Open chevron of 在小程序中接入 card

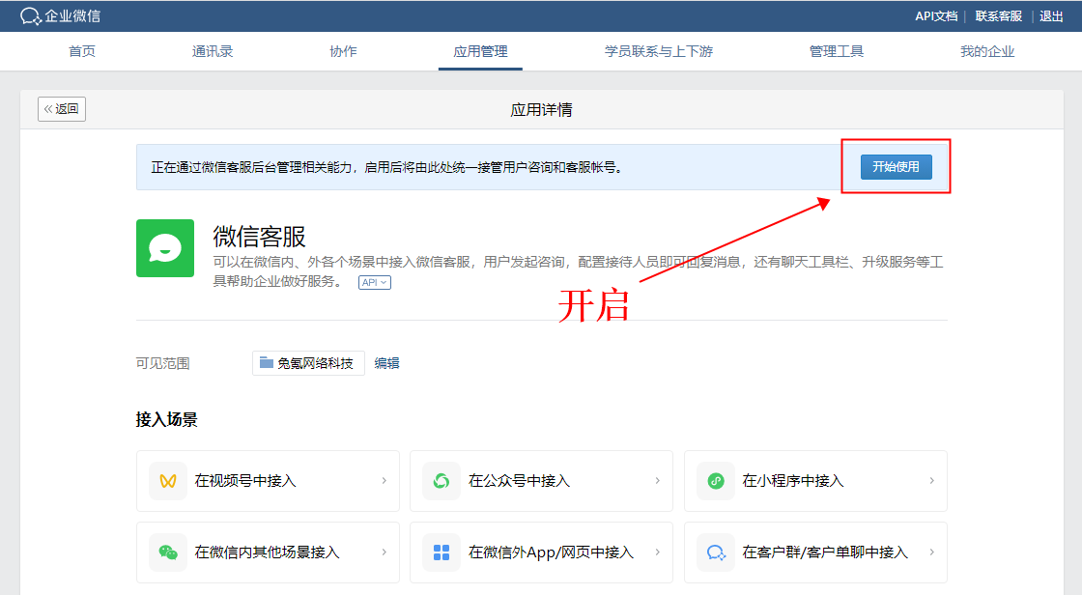[x=931, y=481]
